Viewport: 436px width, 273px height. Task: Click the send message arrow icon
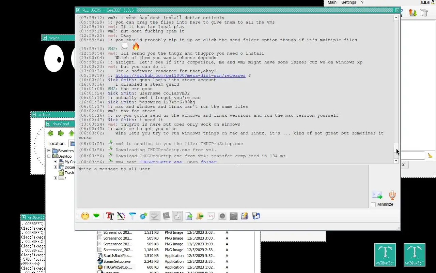(x=377, y=195)
